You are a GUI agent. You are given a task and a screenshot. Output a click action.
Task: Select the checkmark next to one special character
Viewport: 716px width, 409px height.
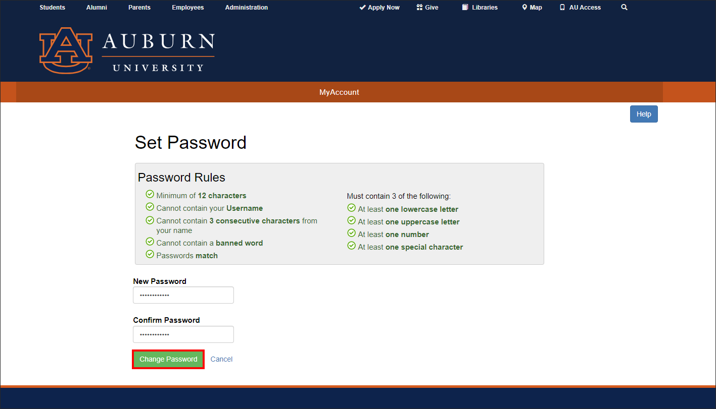coord(351,246)
